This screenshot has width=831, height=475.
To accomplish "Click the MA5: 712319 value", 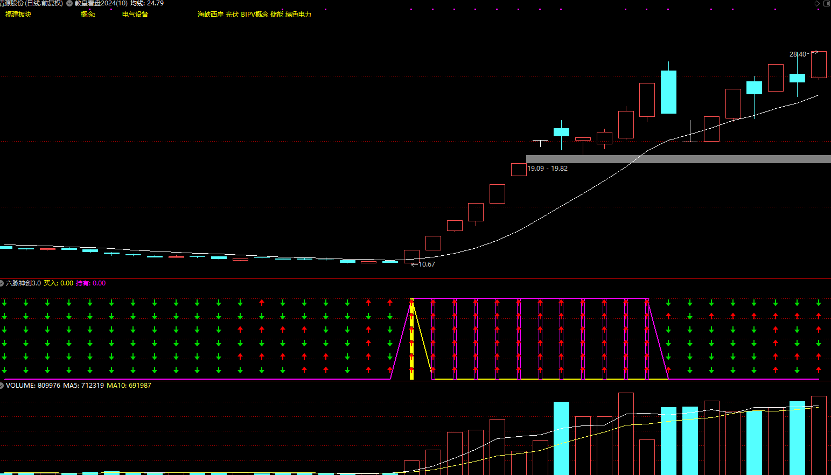I will 83,386.
